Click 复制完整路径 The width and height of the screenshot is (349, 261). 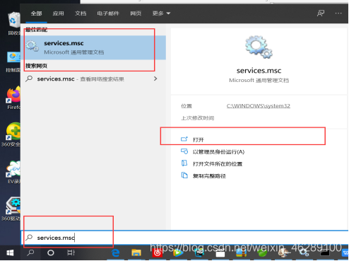point(209,176)
